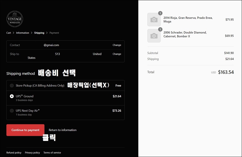
Task: Click the chevron between Information and Shipping
Action: click(x=32, y=33)
